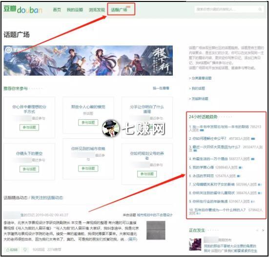Open trending topic 你所关注到的留守儿童现状
269x257 pixels.
[213, 193]
